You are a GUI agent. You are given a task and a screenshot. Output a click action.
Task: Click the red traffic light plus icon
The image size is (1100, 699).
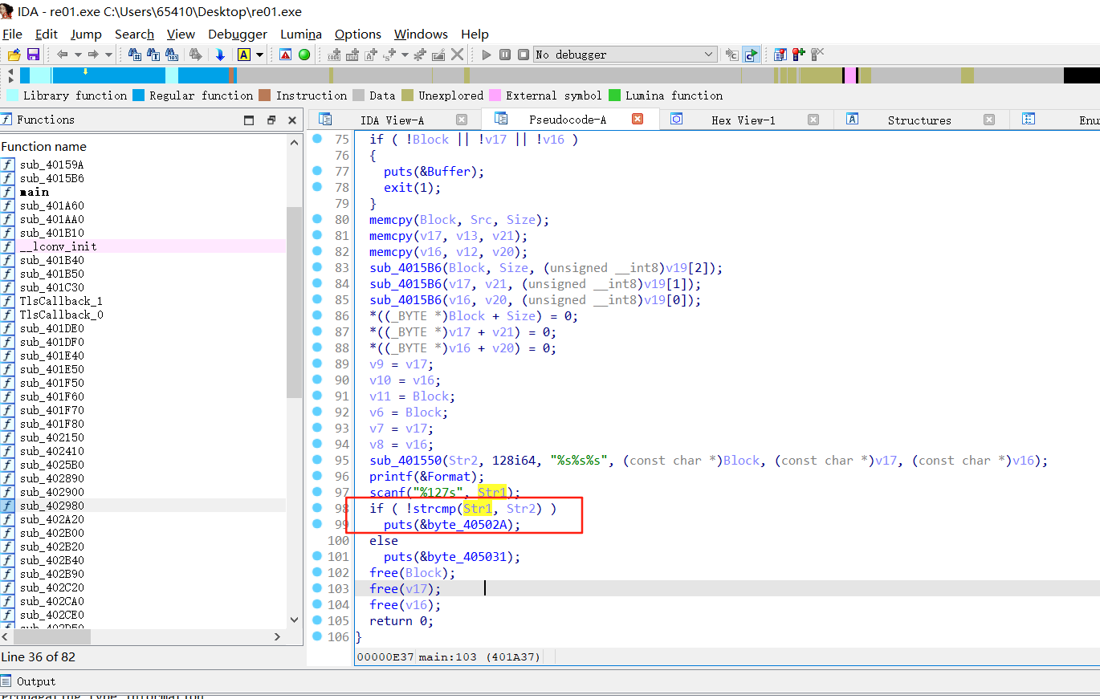point(798,55)
